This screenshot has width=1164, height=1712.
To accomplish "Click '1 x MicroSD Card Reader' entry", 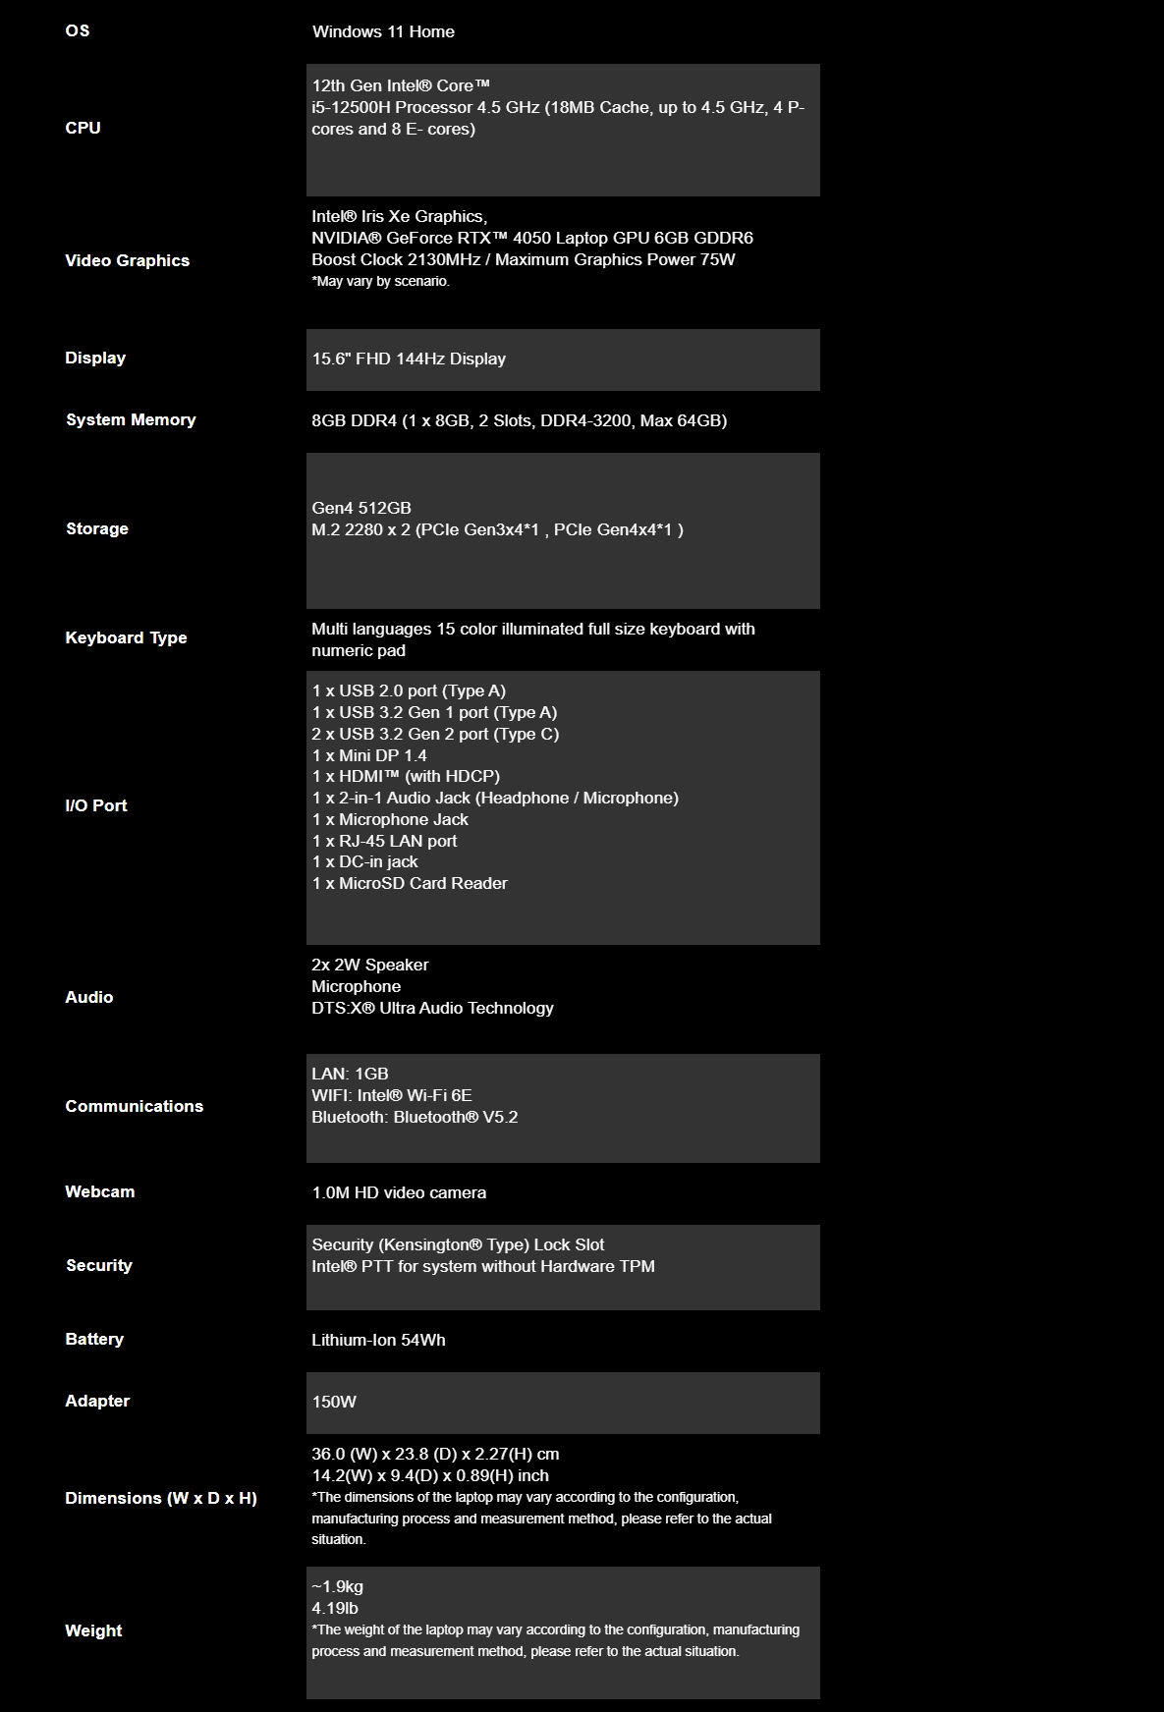I will coord(410,883).
